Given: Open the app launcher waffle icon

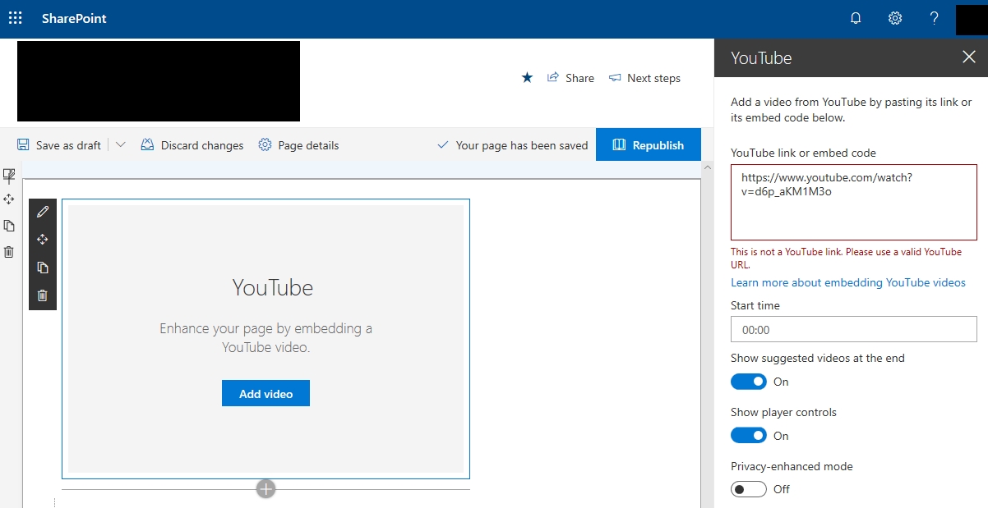Looking at the screenshot, I should pyautogui.click(x=15, y=18).
